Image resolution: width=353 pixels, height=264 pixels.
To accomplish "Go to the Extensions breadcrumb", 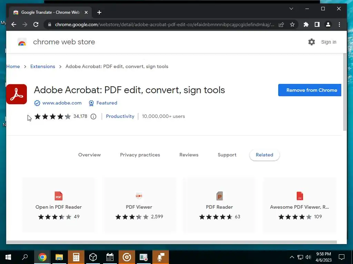I will pos(43,66).
